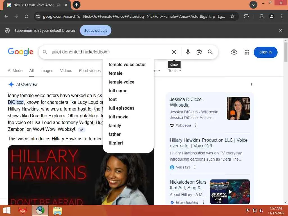Click the browser back arrow
288x216 pixels.
(x=6, y=16)
